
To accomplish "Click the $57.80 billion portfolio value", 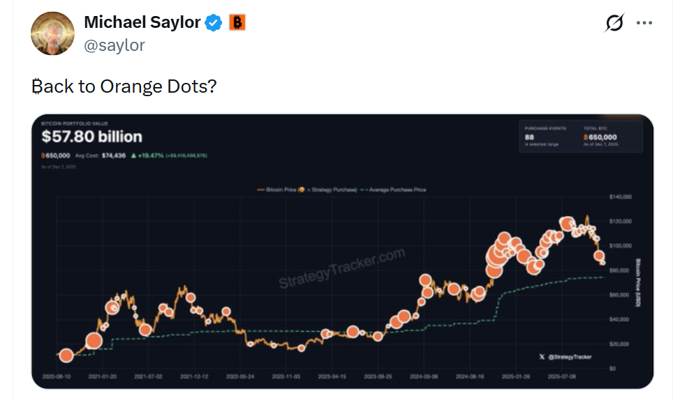I will point(91,137).
